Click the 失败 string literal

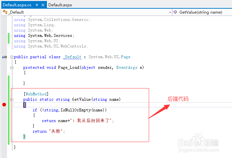(56, 131)
